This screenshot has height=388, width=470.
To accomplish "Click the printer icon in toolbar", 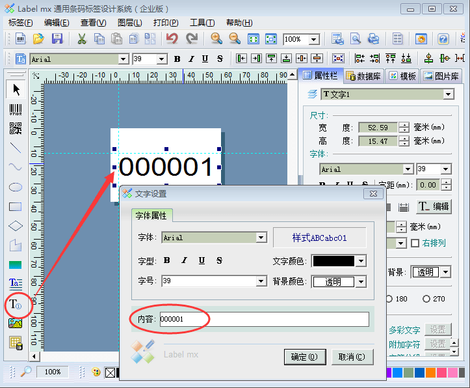I will (x=373, y=38).
